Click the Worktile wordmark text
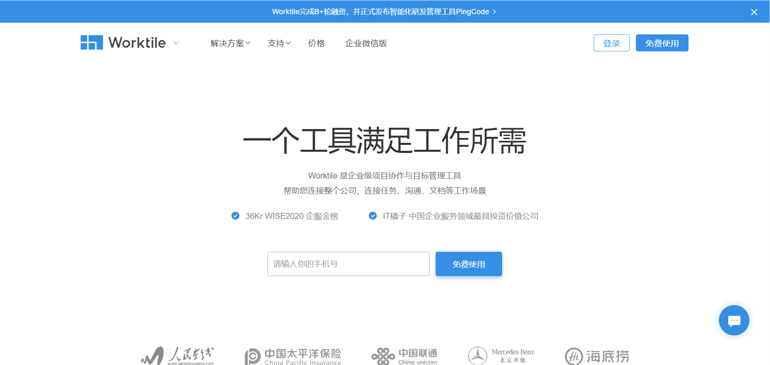This screenshot has width=770, height=365. pos(137,42)
